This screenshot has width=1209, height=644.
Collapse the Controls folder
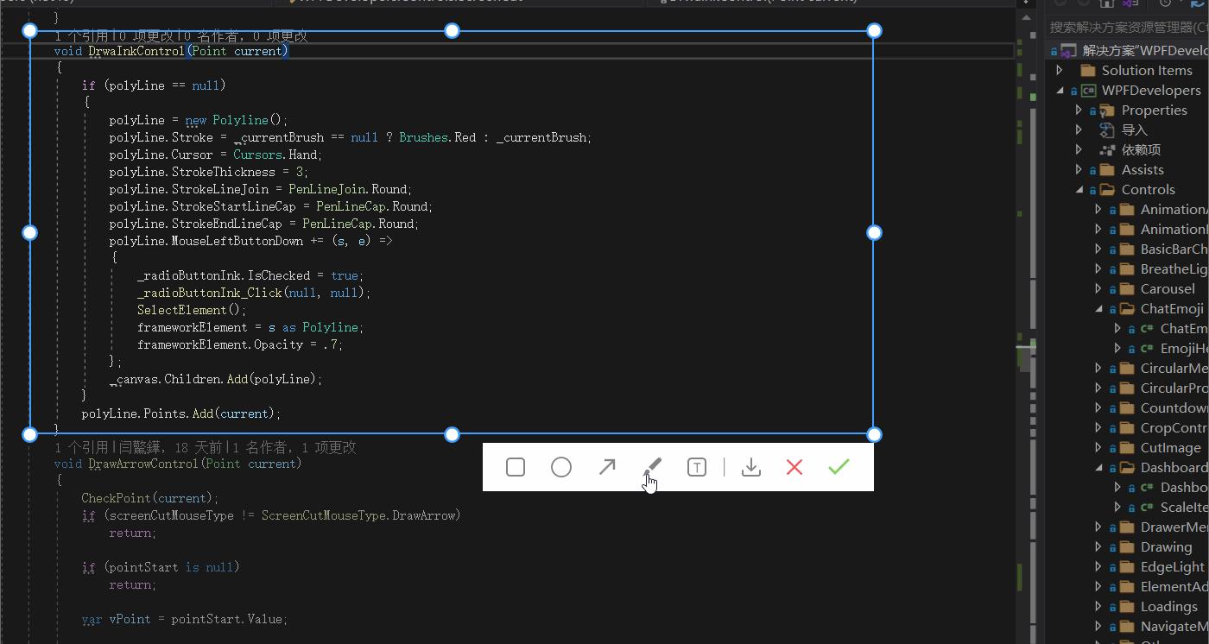[1079, 189]
